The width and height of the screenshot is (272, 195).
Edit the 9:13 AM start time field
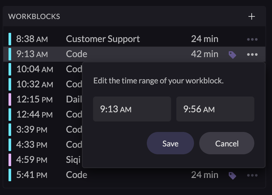(x=132, y=109)
